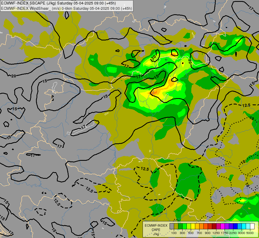
Task: Click the dark maroon legend swatch
Action: pyautogui.click(x=214, y=226)
